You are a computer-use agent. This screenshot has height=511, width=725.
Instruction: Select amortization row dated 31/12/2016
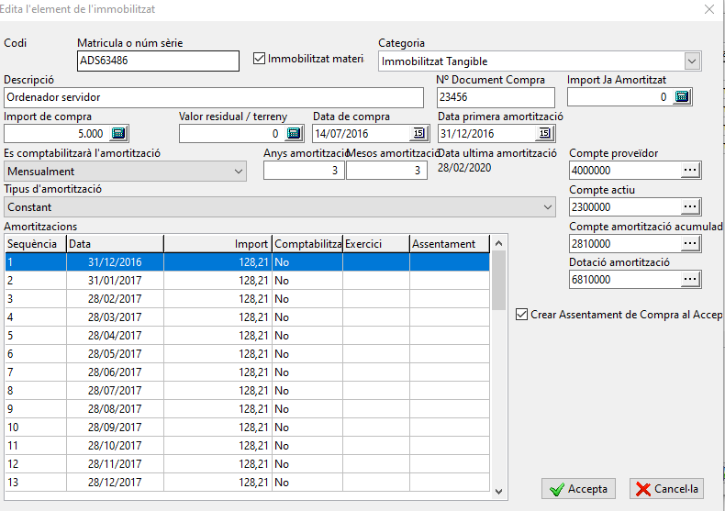(x=248, y=262)
